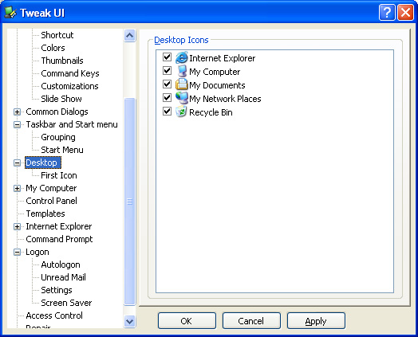Click the question mark help button
The width and height of the screenshot is (418, 337).
click(x=387, y=12)
